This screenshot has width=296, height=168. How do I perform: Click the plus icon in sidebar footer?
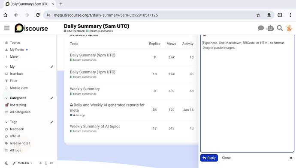(x=40, y=163)
